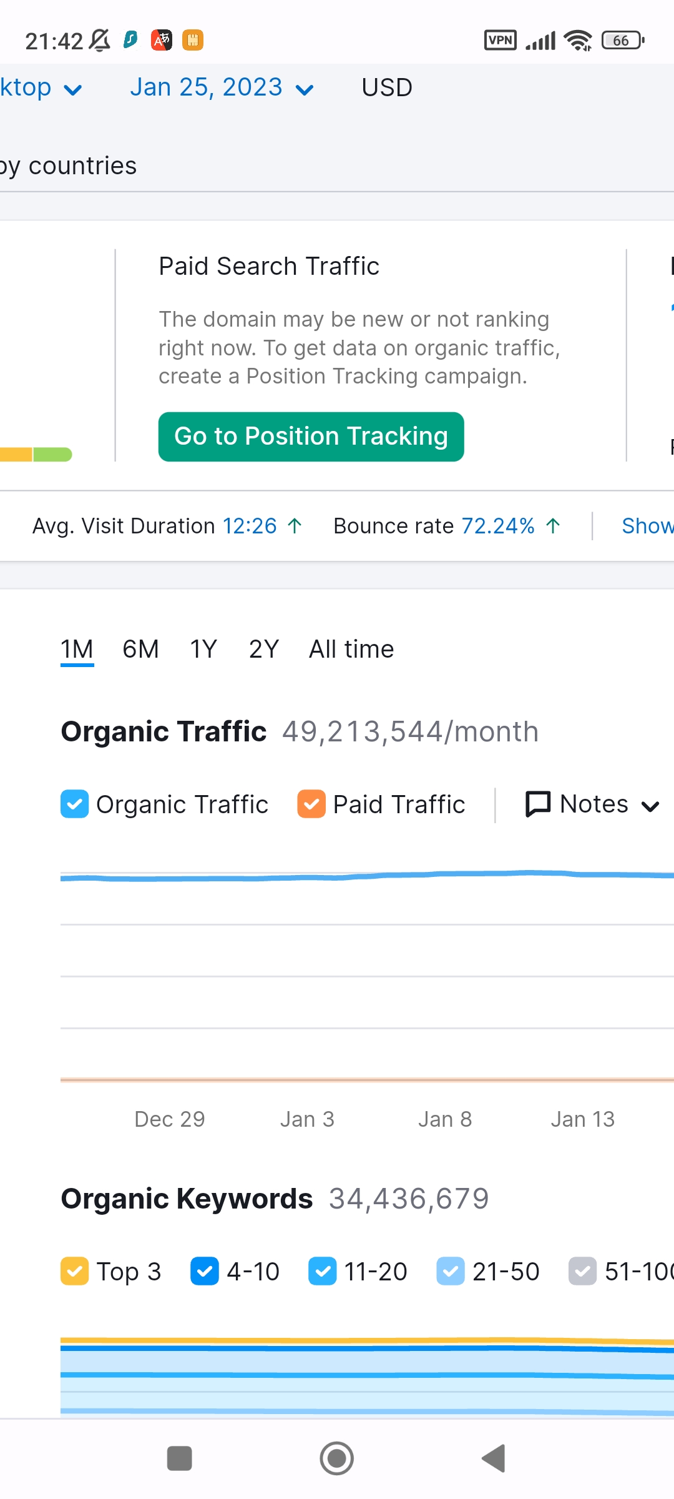674x1499 pixels.
Task: Tap the Android back navigation triangle
Action: [493, 1458]
